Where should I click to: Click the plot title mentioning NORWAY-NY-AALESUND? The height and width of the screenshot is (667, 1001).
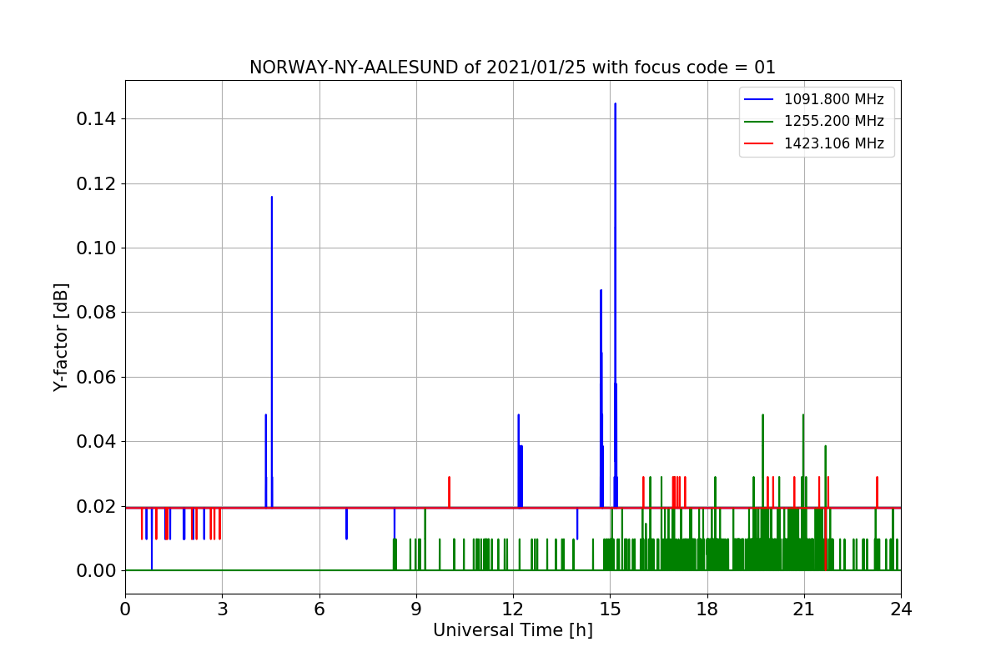(512, 68)
